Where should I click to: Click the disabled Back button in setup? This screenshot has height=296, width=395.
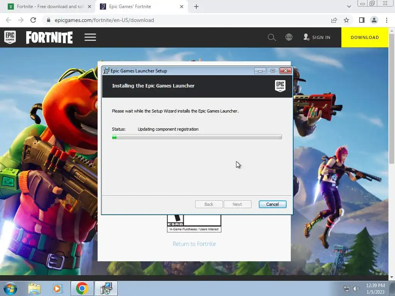209,204
